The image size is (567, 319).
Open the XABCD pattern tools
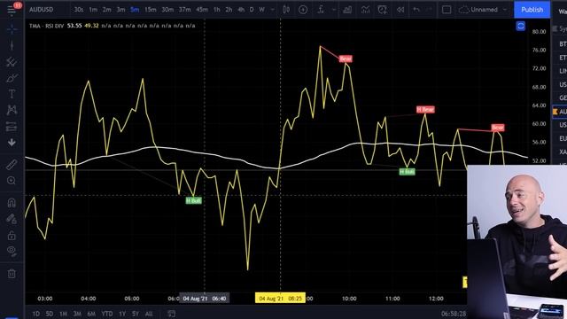[x=12, y=110]
